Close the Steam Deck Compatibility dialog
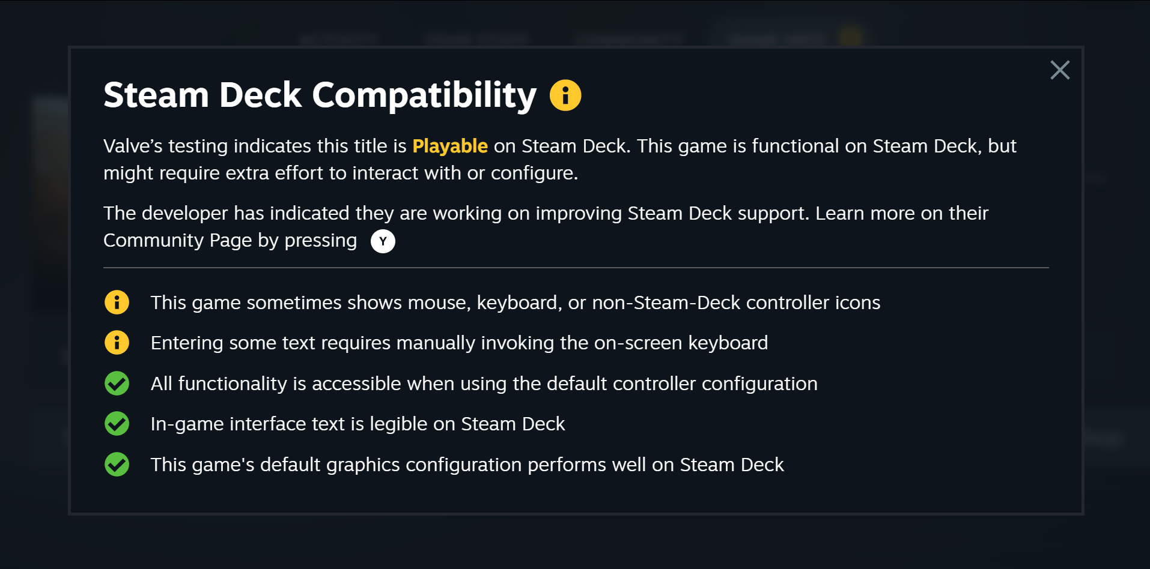Screen dimensions: 1150x569 pos(1060,70)
